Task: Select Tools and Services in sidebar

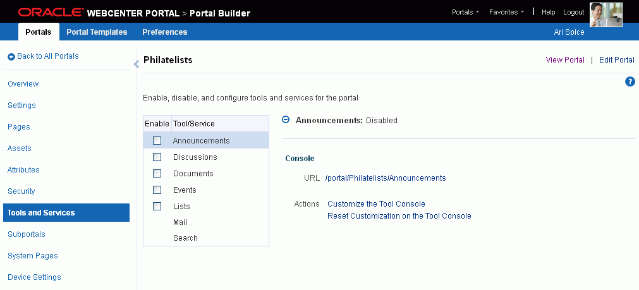Action: pyautogui.click(x=66, y=213)
